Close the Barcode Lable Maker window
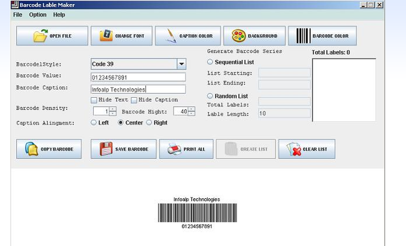 point(380,4)
